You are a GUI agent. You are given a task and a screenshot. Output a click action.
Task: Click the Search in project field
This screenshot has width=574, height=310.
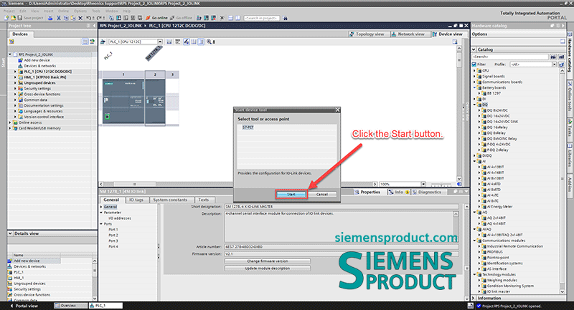click(262, 18)
